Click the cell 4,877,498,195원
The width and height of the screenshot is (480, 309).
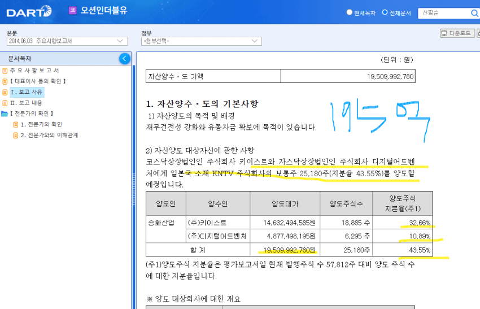[285, 236]
